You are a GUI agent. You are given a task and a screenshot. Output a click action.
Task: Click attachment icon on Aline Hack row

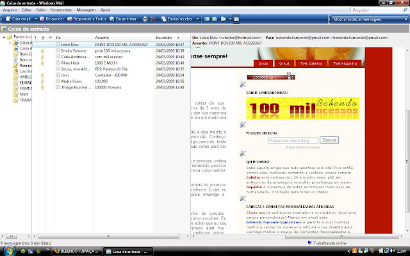42,63
